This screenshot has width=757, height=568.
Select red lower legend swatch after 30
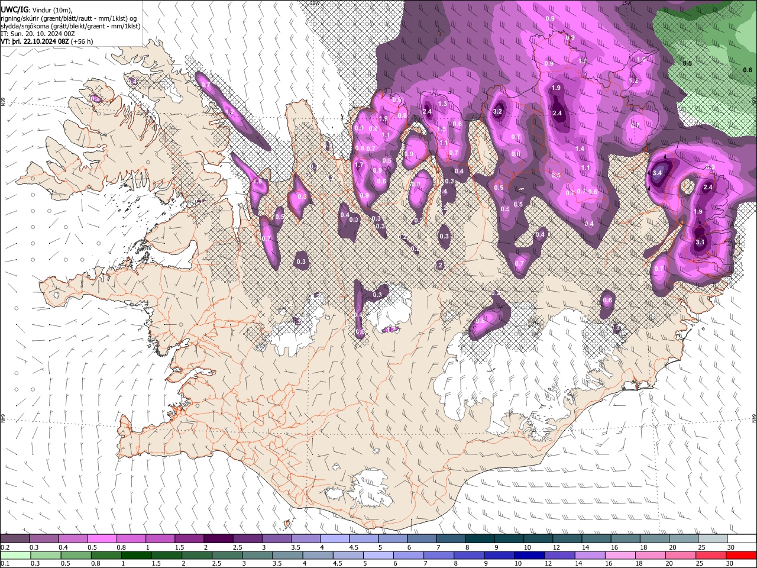[740, 555]
